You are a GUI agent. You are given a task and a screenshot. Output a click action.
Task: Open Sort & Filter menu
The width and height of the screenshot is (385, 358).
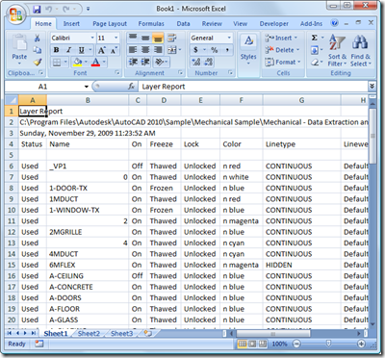click(x=337, y=50)
